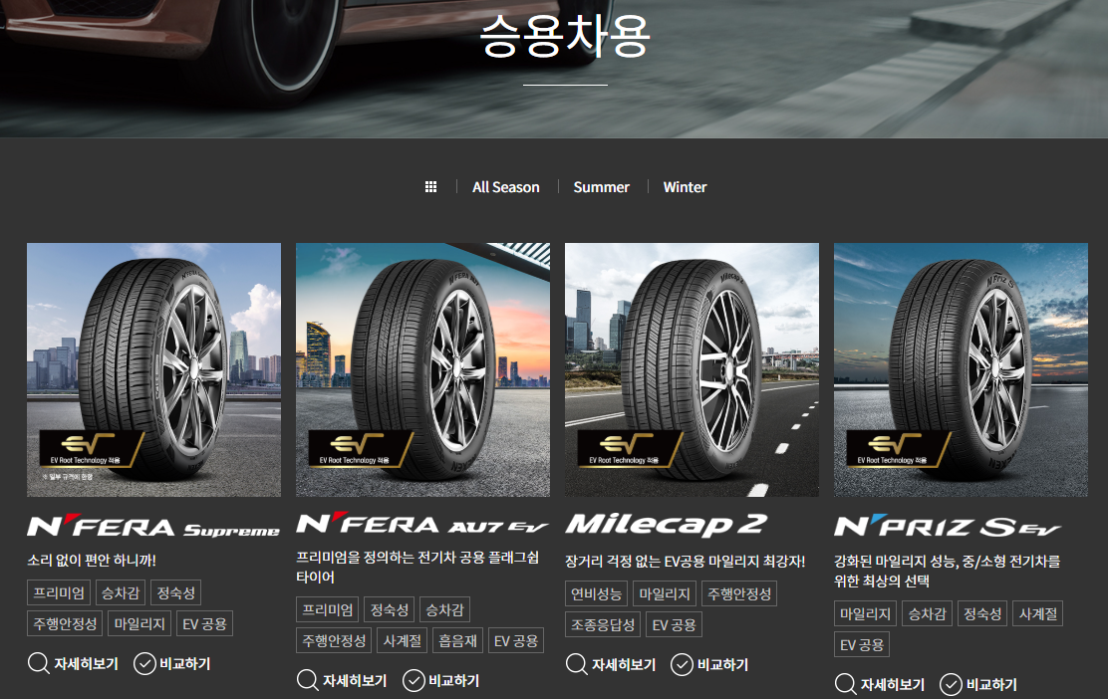Open N'Fera Supreme tire image
This screenshot has height=699, width=1108.
click(x=154, y=370)
